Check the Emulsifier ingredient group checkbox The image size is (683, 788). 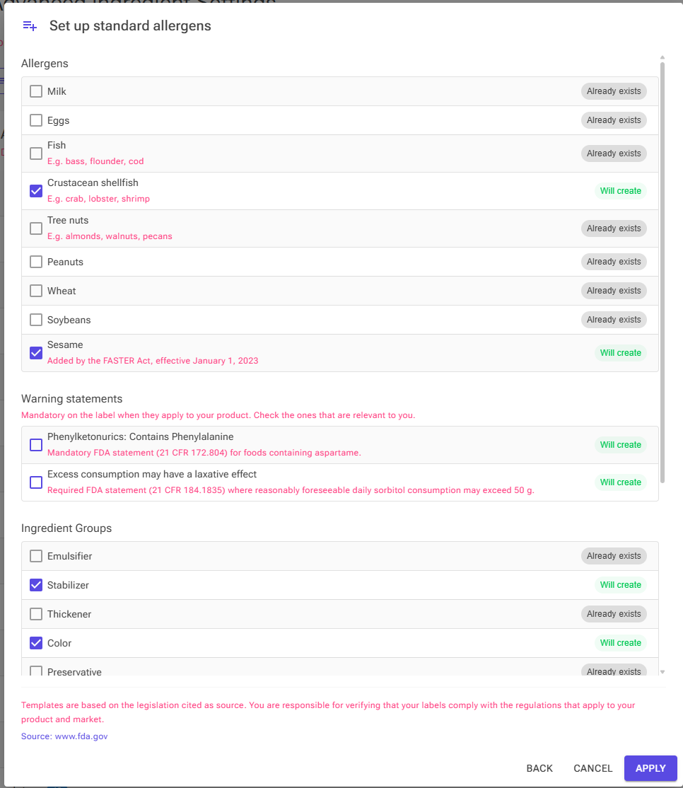click(x=35, y=556)
